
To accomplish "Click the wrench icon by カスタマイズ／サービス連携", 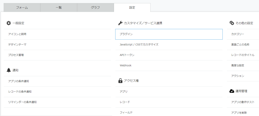I will tap(120, 23).
